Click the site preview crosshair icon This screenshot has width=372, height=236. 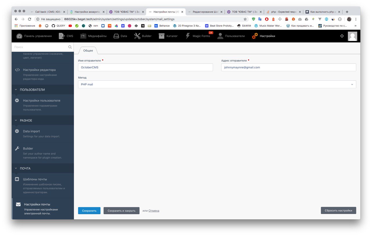click(x=342, y=36)
